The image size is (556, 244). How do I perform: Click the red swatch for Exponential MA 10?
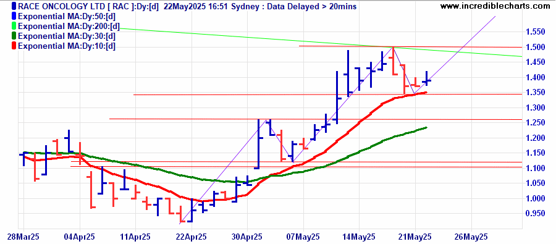(x=14, y=46)
